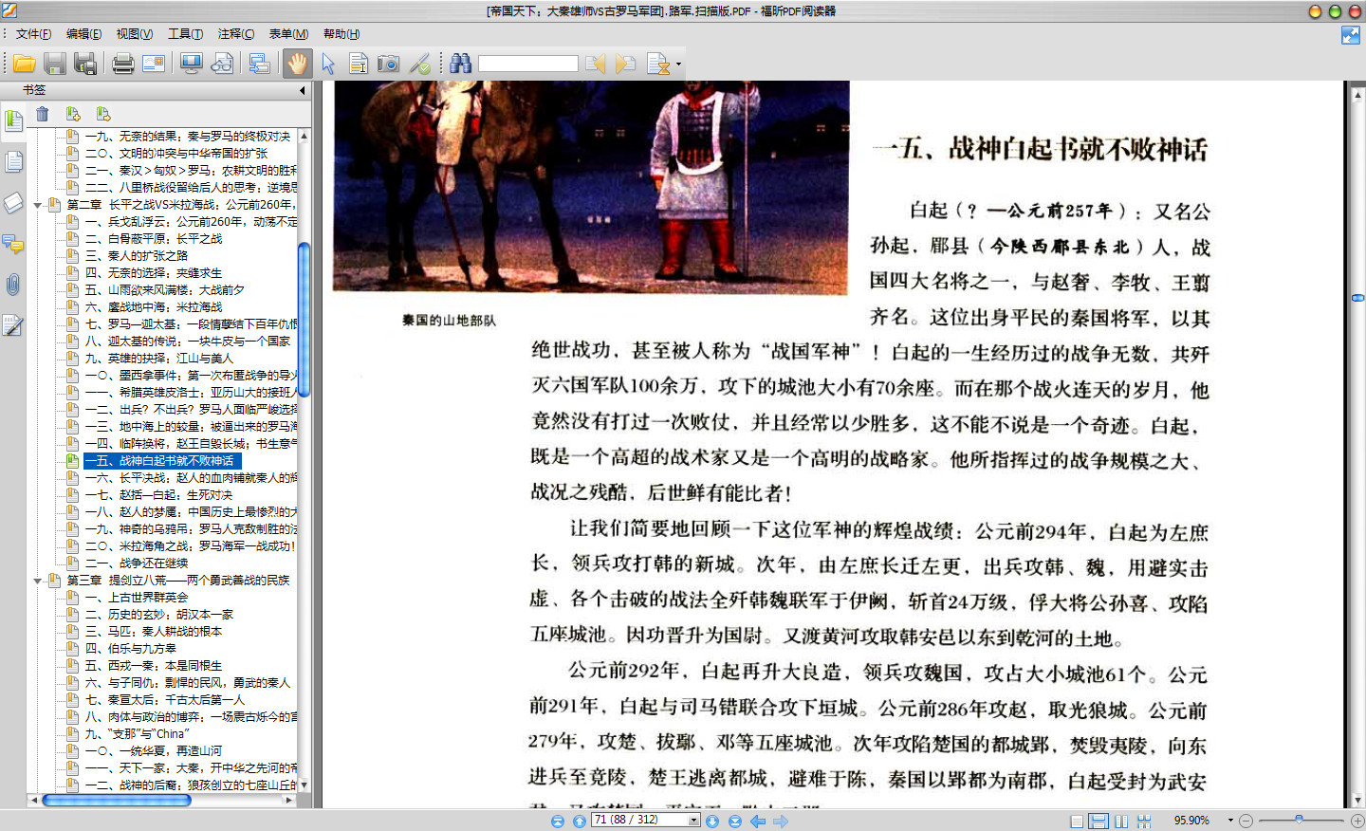Open bookmark 二、白骨蔽平原：长平之战

pyautogui.click(x=154, y=239)
